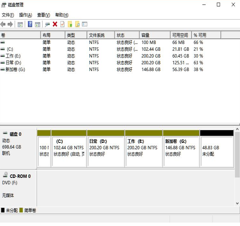Click the yellow folder with green arrow icon
Viewport: 240px width, 226px height.
tap(70, 24)
